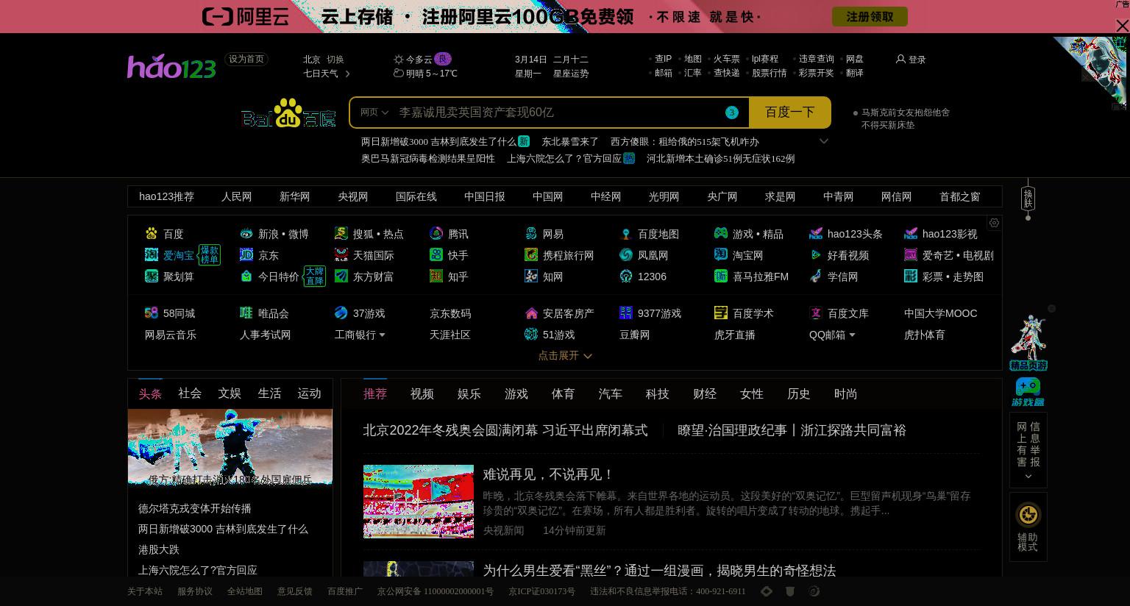Screen dimensions: 1130x606
Task: Click the 辅助模式 accessibility icon
Action: (1028, 515)
